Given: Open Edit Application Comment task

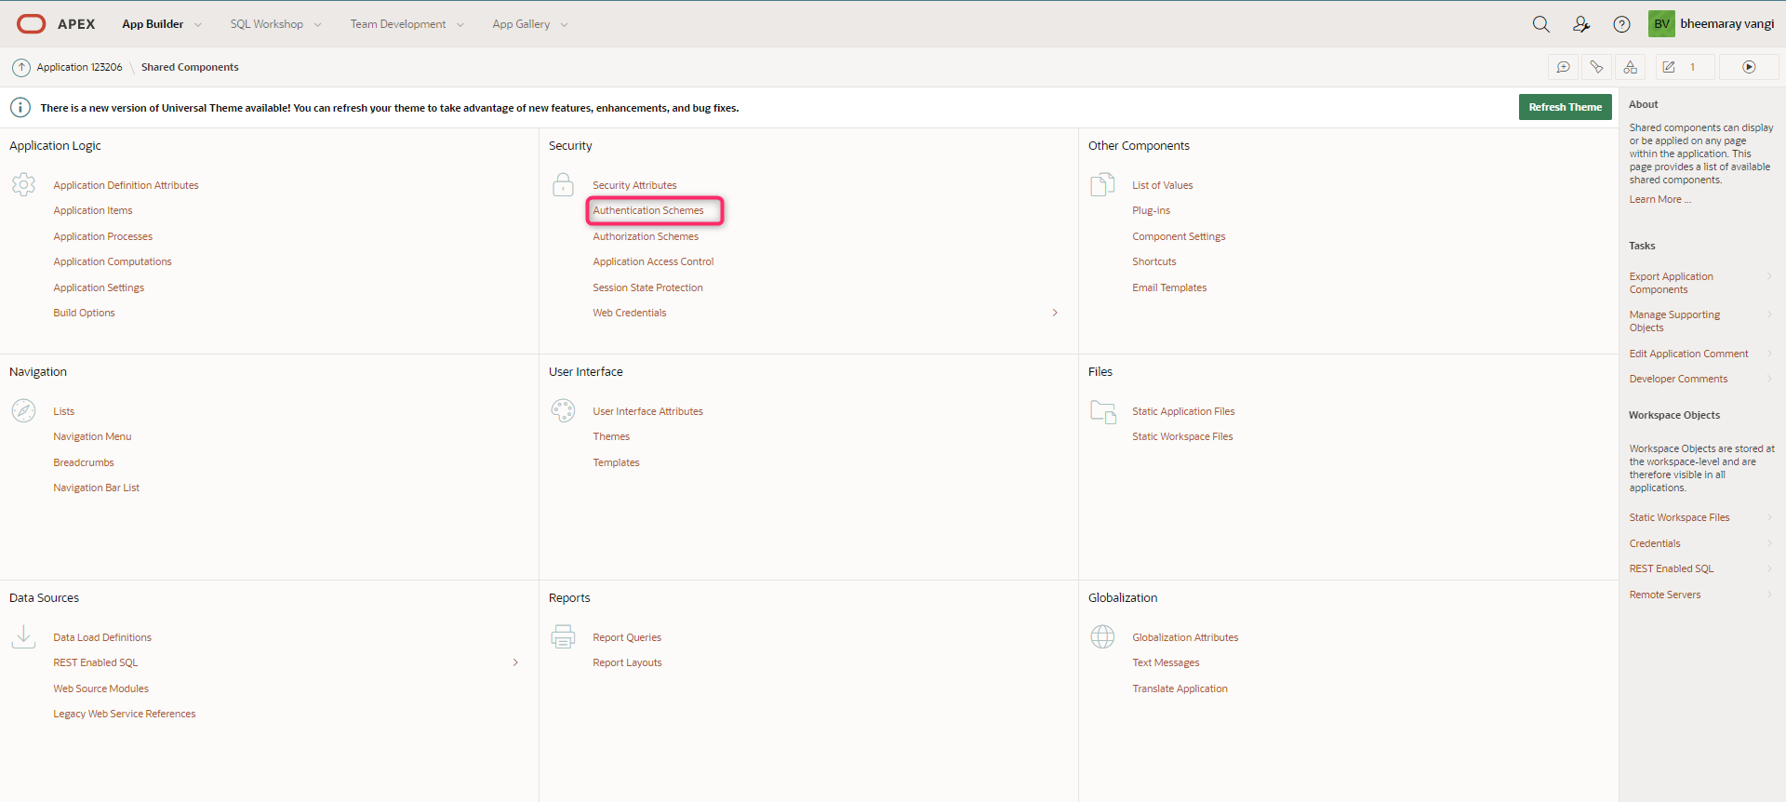Looking at the screenshot, I should [1688, 354].
